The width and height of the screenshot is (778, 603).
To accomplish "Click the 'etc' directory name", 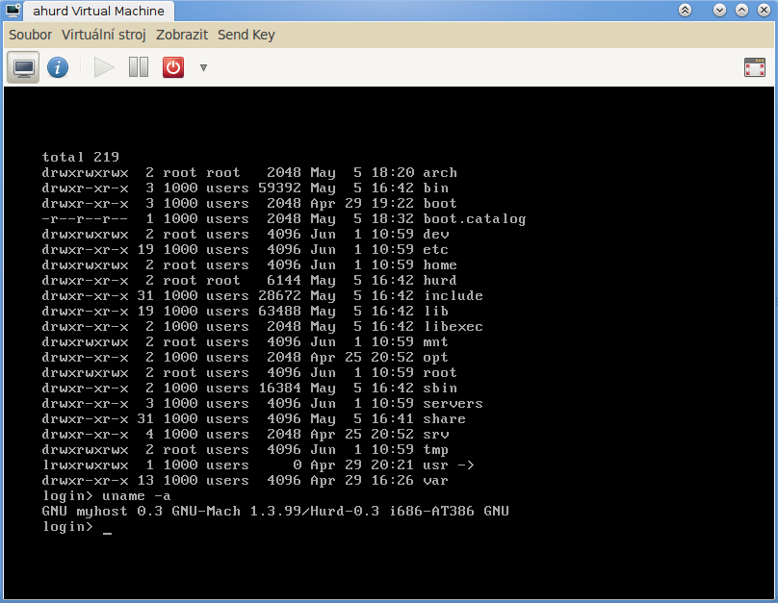I will pyautogui.click(x=436, y=249).
